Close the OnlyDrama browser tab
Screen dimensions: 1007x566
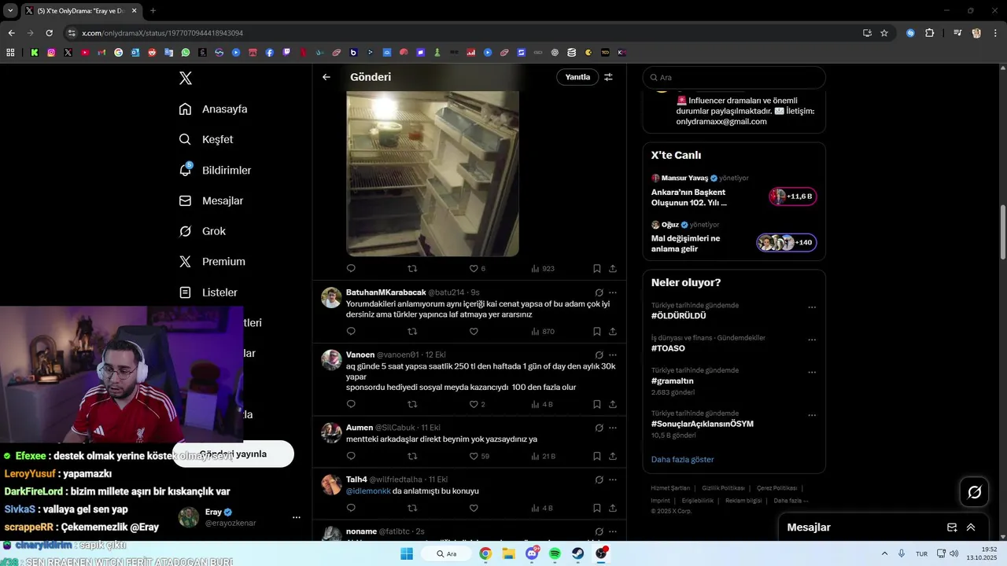tap(134, 11)
